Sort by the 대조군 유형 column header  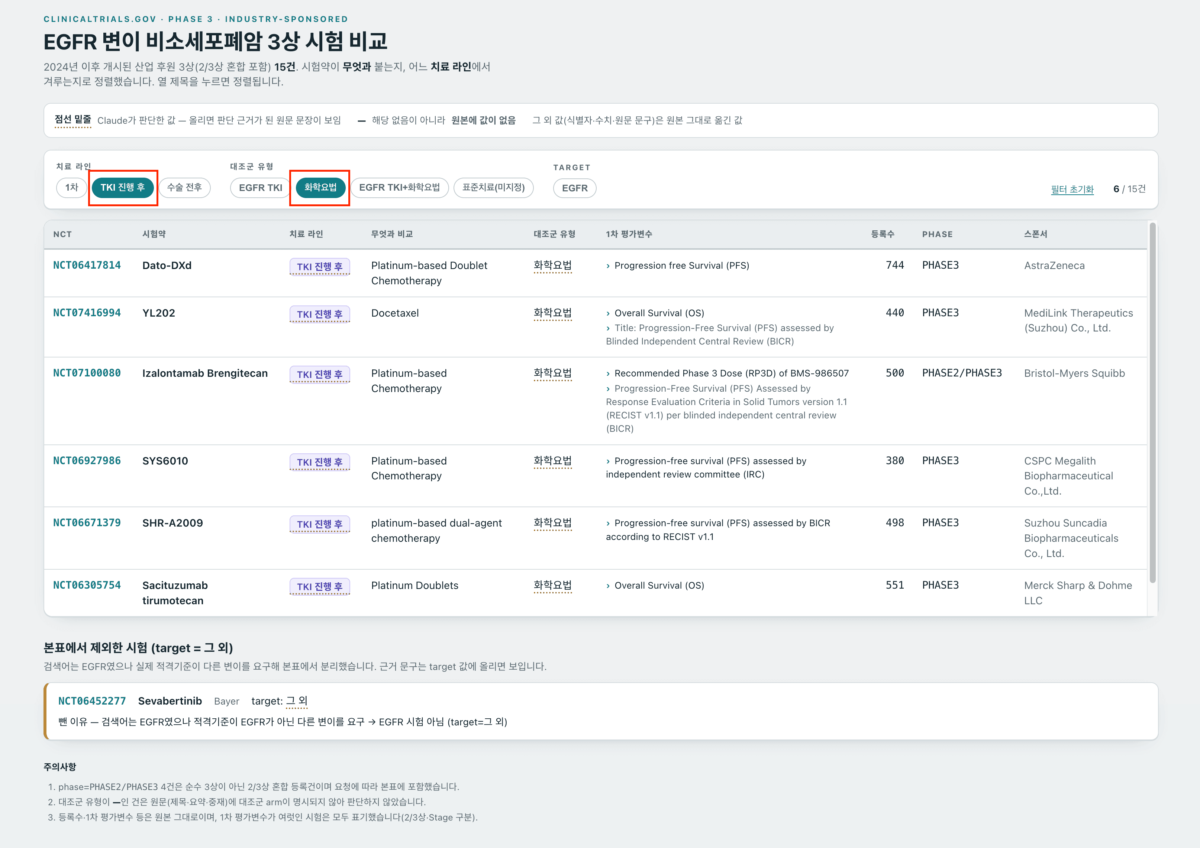[x=554, y=234]
